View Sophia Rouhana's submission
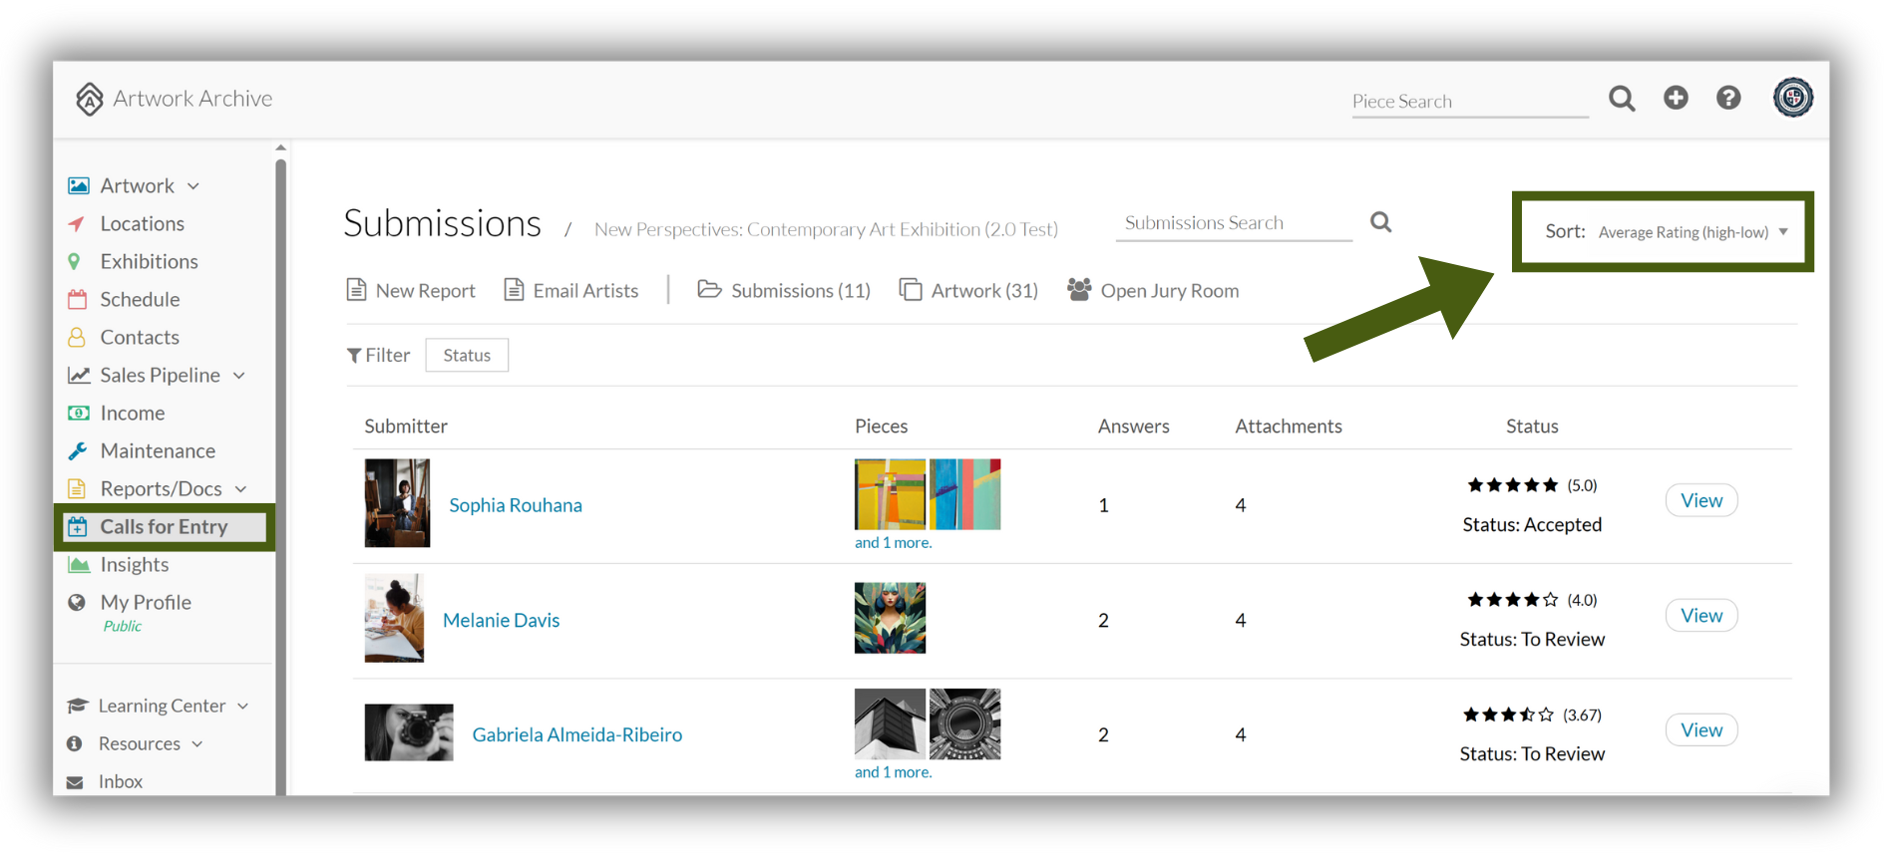This screenshot has height=856, width=1884. (1701, 500)
